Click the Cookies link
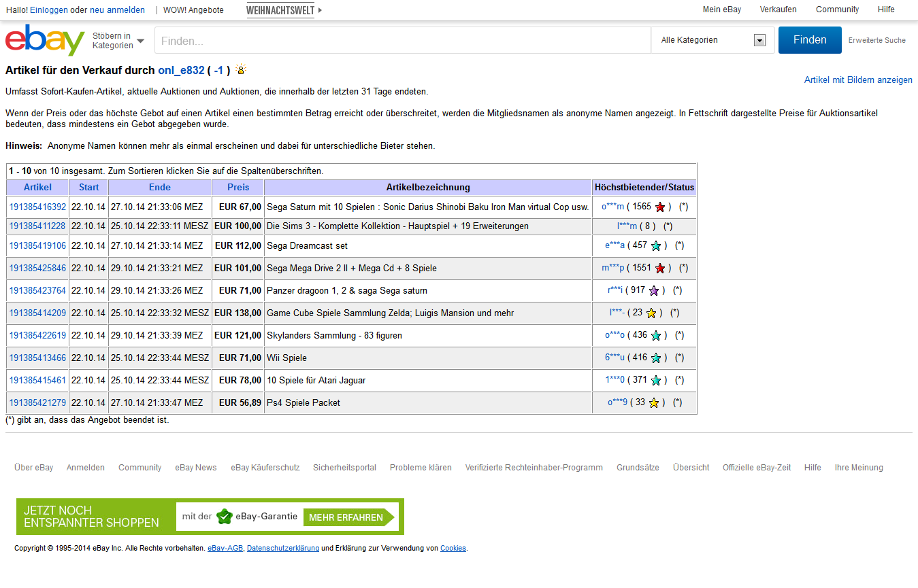Screen dimensions: 918x588 click(453, 549)
